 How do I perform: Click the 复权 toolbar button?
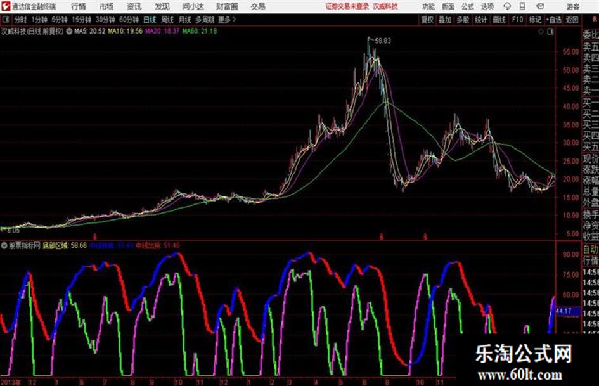click(427, 20)
